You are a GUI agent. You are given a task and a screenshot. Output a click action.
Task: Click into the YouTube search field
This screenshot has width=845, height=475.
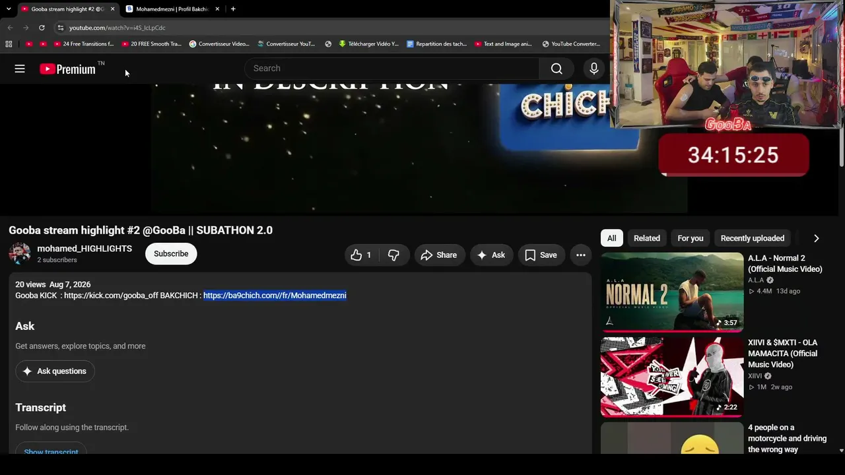(x=393, y=69)
